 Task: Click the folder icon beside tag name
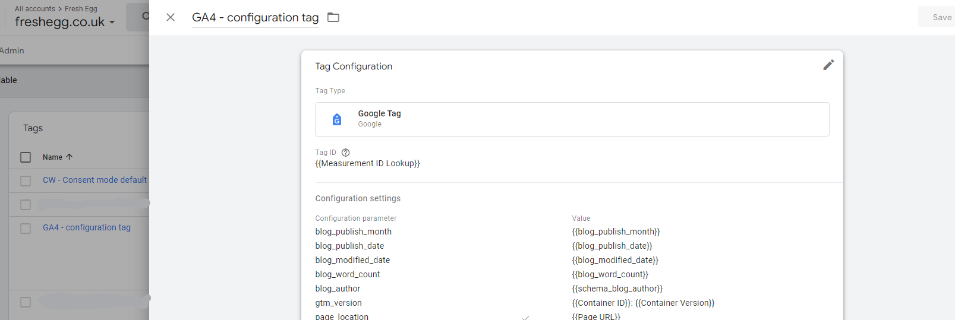pyautogui.click(x=333, y=17)
